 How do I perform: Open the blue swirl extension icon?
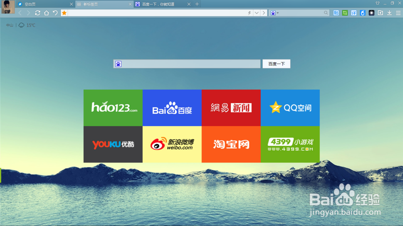(363, 13)
